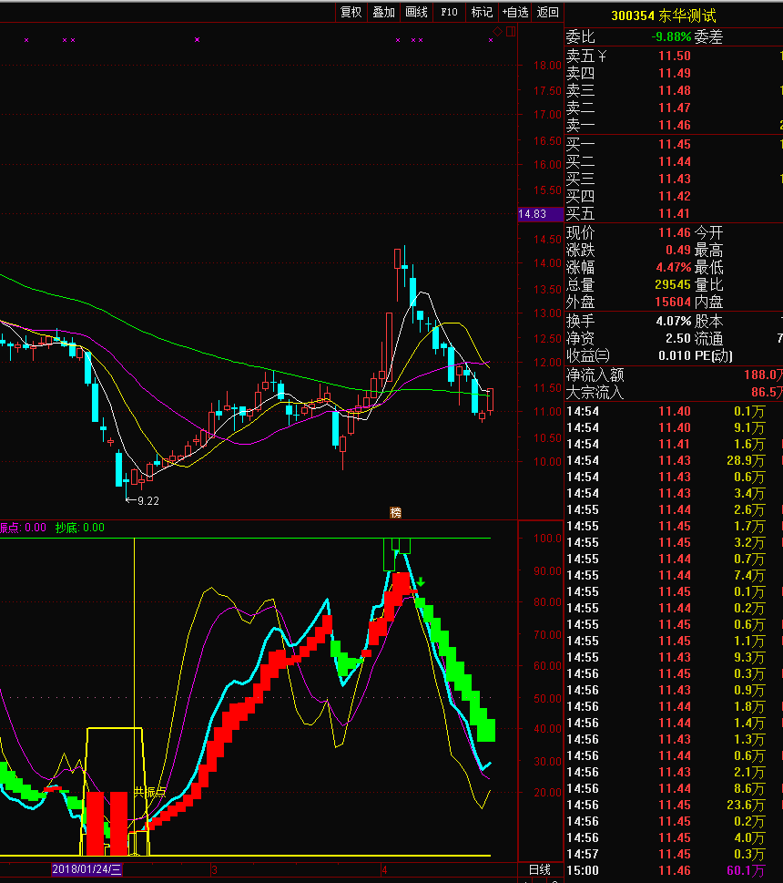This screenshot has height=883, width=783.
Task: Select the tick row with 28.9万 volume
Action: pyautogui.click(x=674, y=461)
